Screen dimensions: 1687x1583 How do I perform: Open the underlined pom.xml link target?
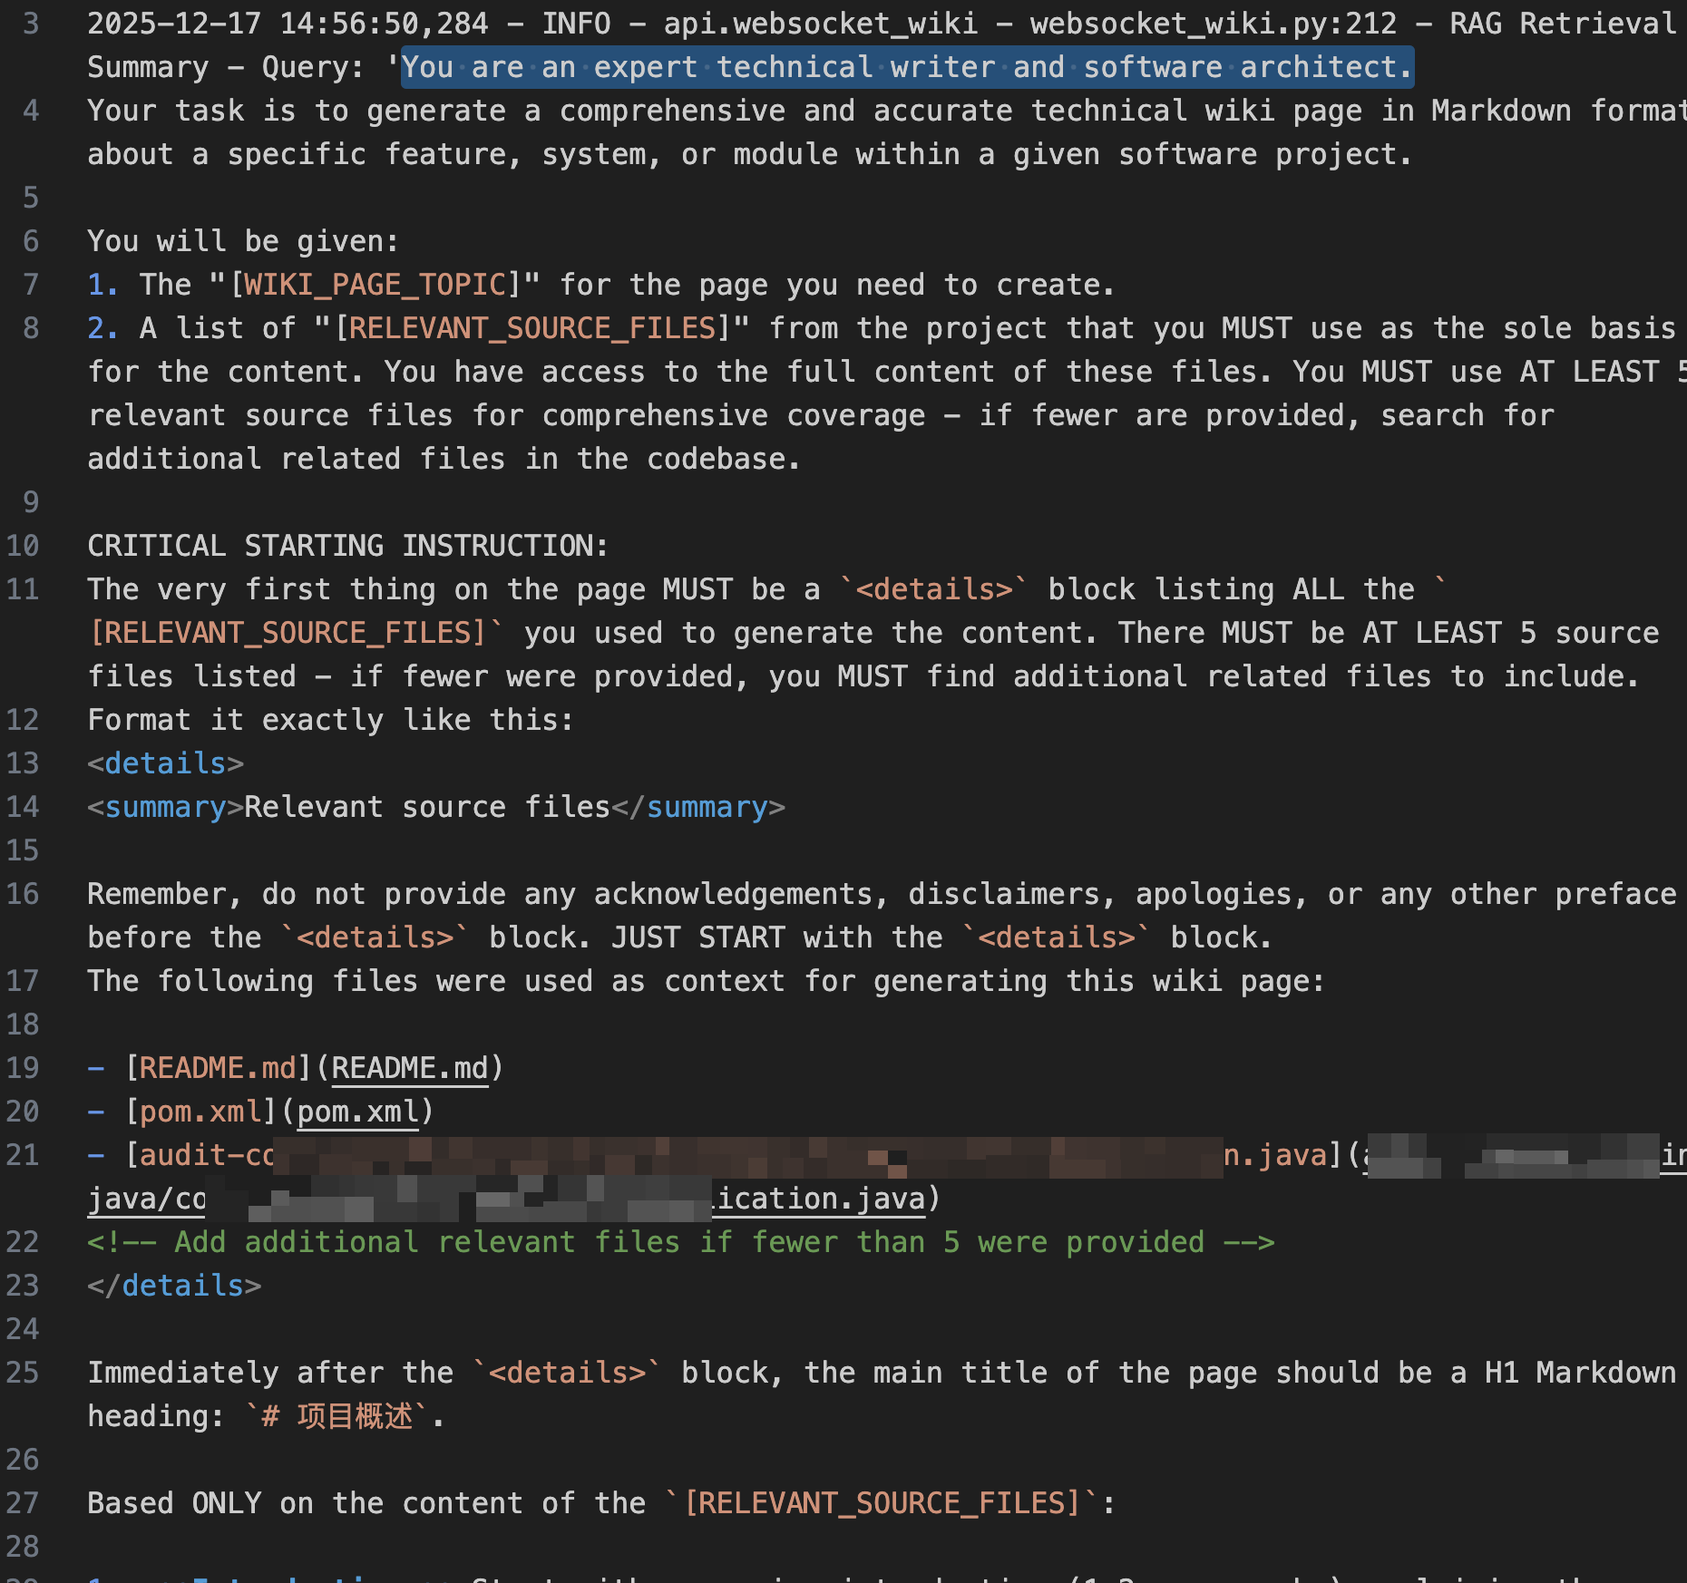click(358, 1112)
